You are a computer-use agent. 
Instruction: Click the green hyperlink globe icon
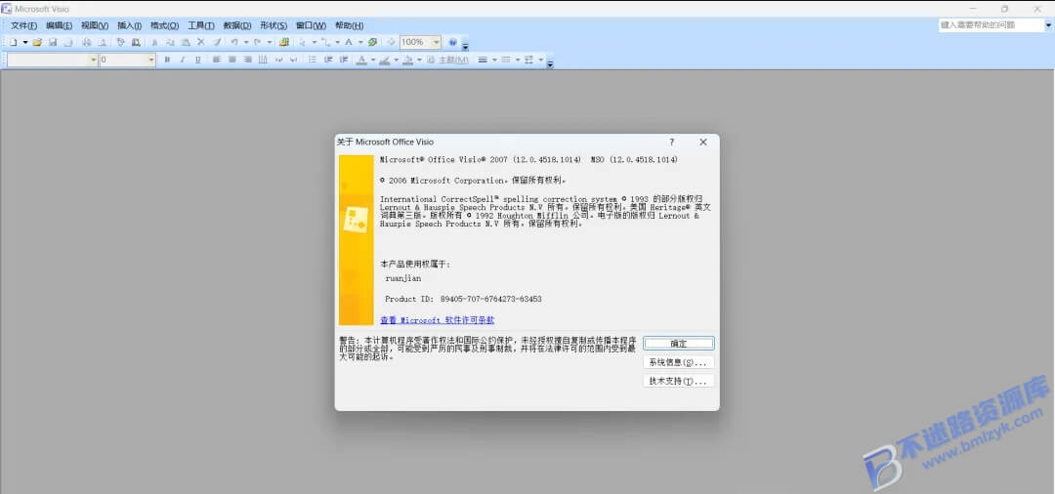pyautogui.click(x=372, y=42)
